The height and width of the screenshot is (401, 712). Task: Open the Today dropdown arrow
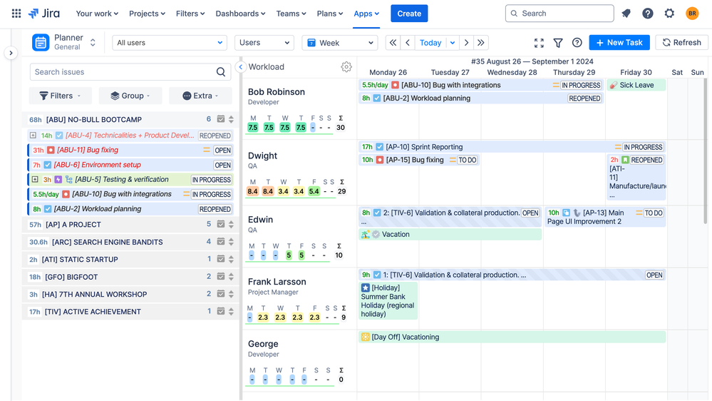pyautogui.click(x=453, y=43)
